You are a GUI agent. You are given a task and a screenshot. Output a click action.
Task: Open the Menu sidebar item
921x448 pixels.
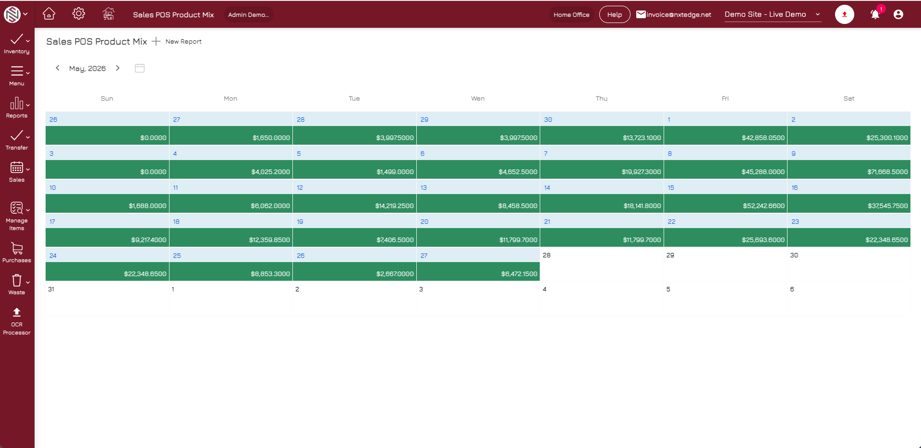16,76
